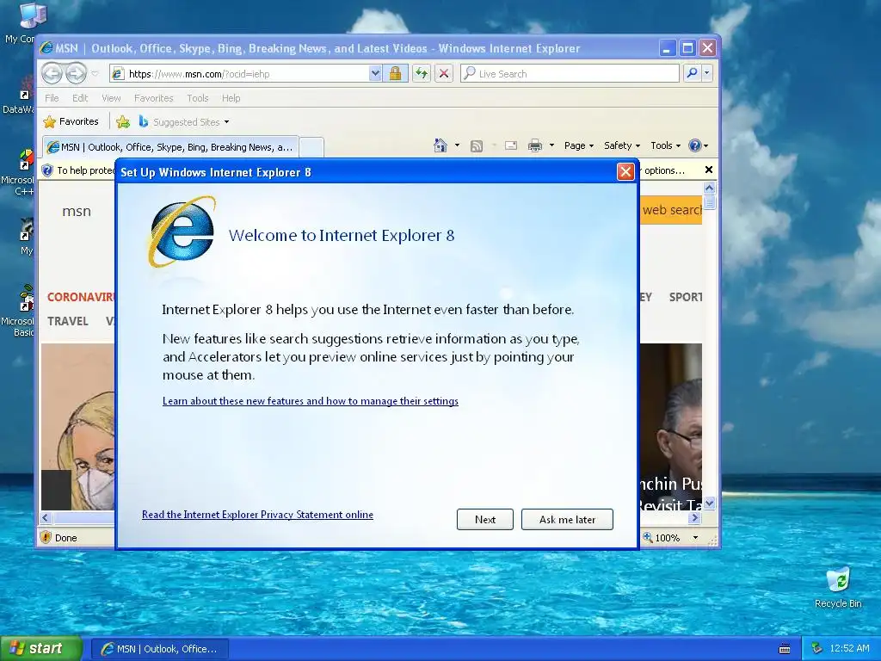
Task: Click the 12:52 AM system clock
Action: 849,648
